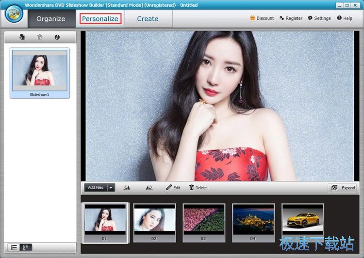Switch to the Create tab

pos(148,19)
